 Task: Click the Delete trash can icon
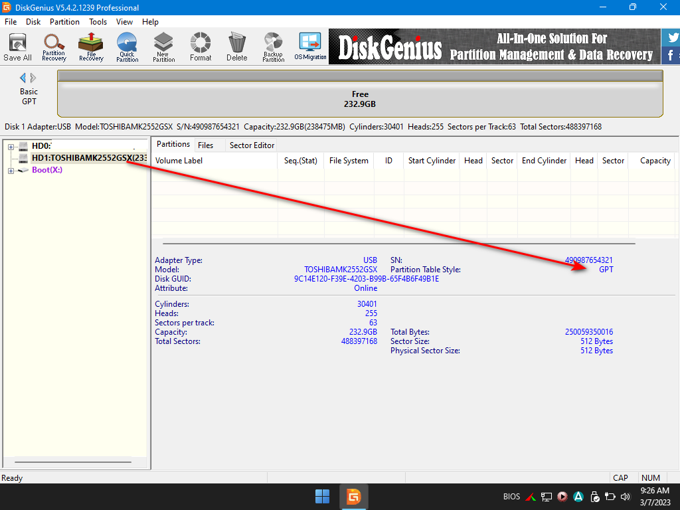click(x=237, y=47)
